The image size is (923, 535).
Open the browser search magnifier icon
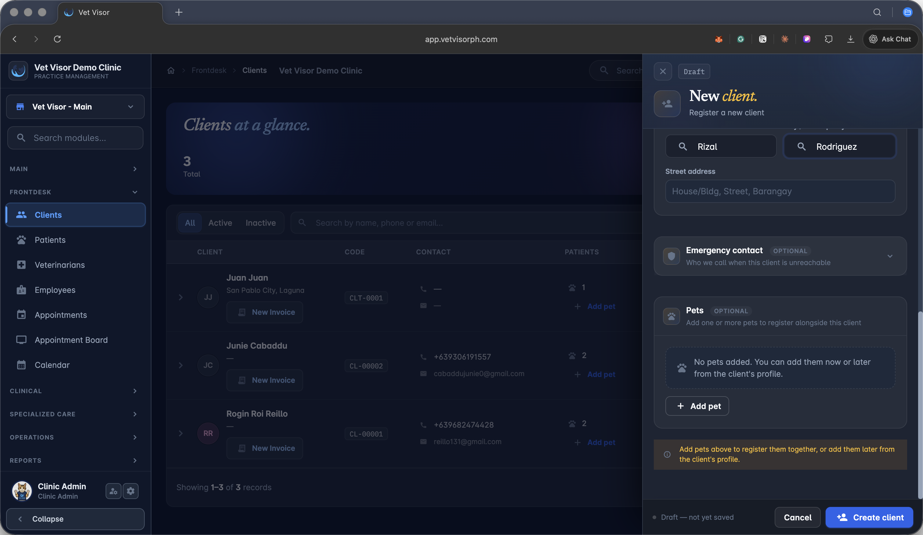877,13
